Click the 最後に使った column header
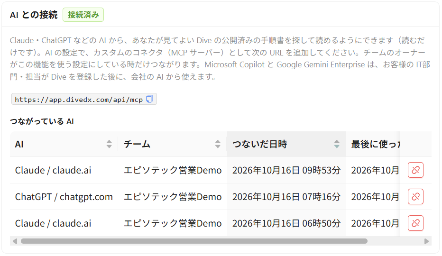Viewport: 442px width, 256px height. coord(373,144)
